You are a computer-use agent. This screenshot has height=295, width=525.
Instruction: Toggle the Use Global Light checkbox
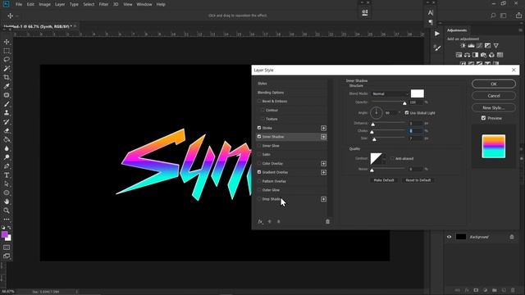407,113
